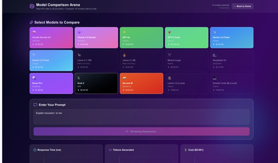Toggle the GPT-4o model card
278x163 pixels.
pos(141,38)
